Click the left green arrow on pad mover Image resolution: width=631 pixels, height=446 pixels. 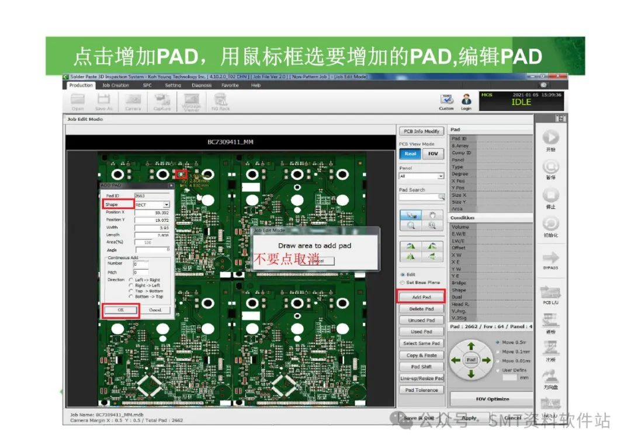pyautogui.click(x=456, y=360)
